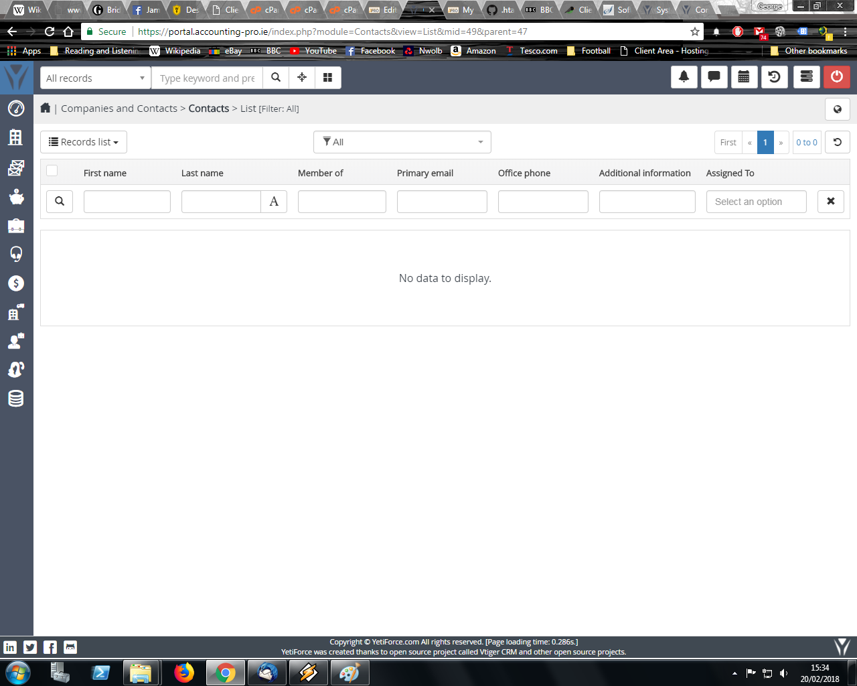Click the global search magnifier button
The height and width of the screenshot is (686, 857).
tap(276, 78)
